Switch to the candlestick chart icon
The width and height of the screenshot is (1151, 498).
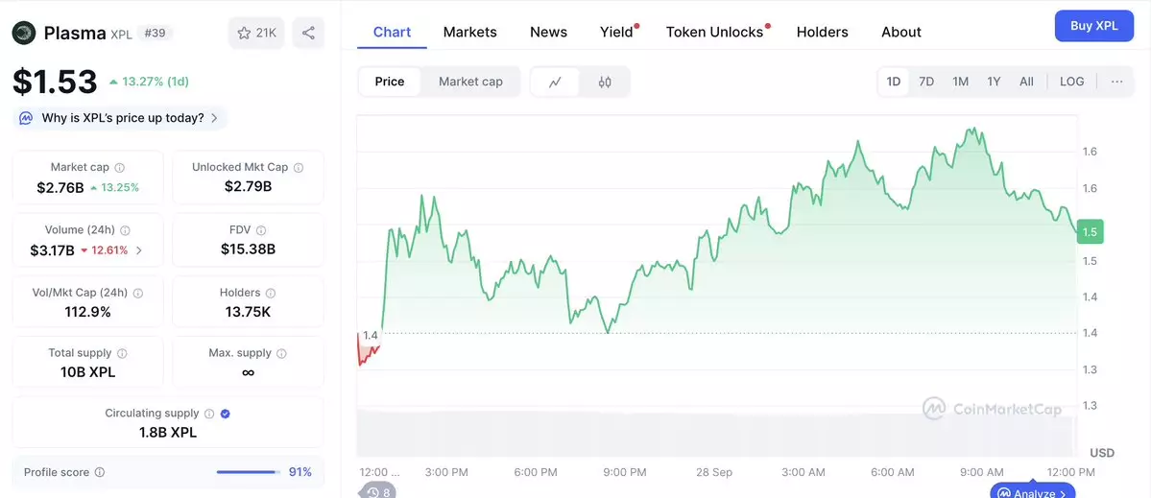605,82
